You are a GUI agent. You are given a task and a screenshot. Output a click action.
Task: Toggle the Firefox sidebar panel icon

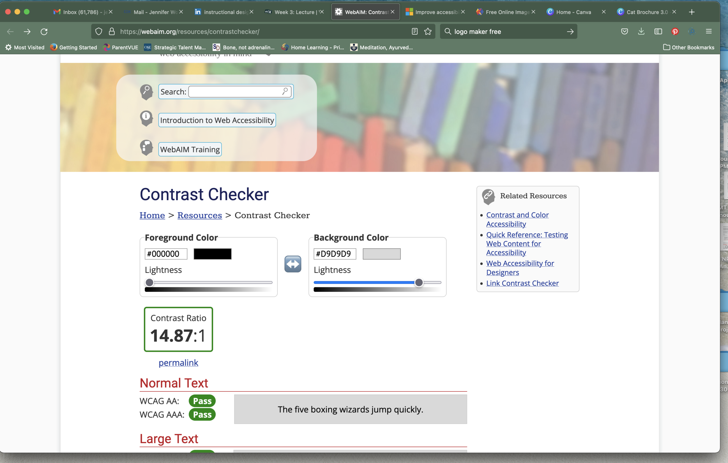pyautogui.click(x=658, y=31)
